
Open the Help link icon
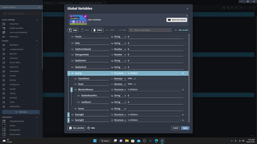(89, 128)
